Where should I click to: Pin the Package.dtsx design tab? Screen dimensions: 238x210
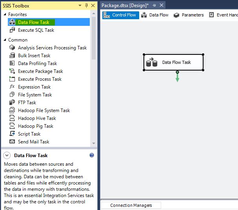point(154,5)
